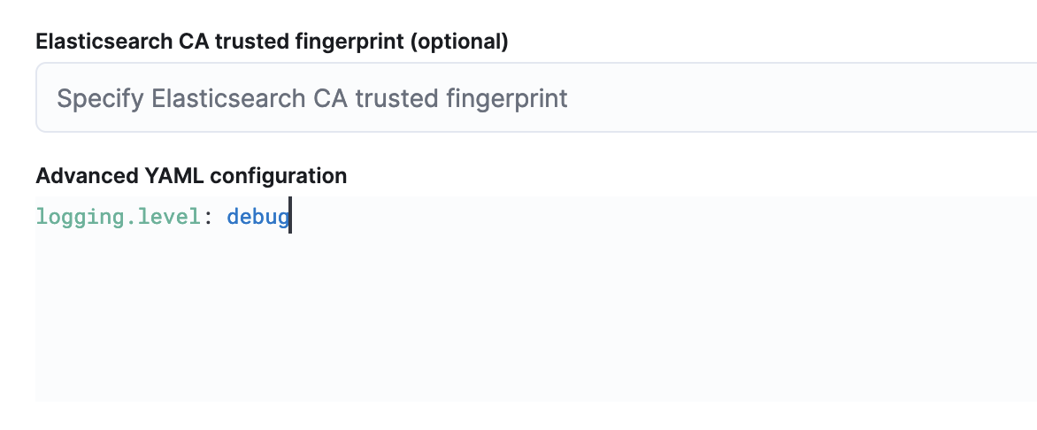Click the 'Elasticsearch CA trusted fingerprint (optional)' label

272,41
